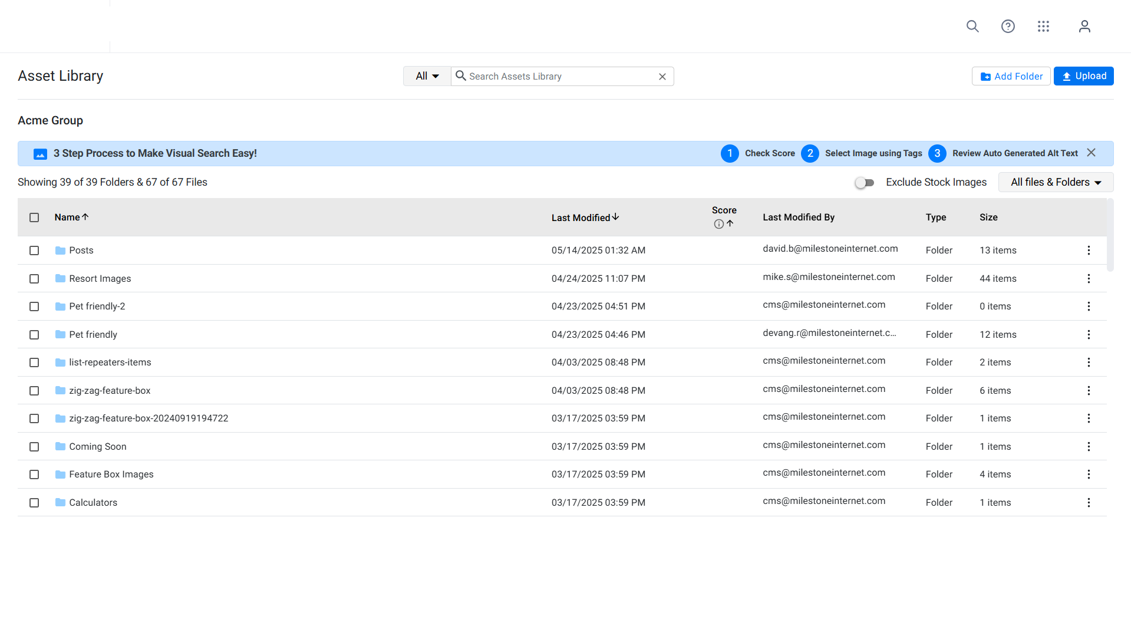Screen dimensions: 1131x636
Task: Click step 2 Select Image using Tags circle
Action: [810, 153]
